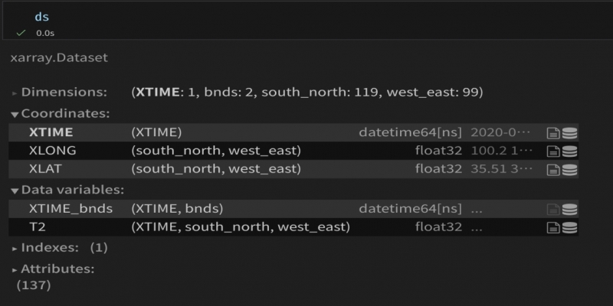The height and width of the screenshot is (306, 613).
Task: Show attributes of the XTIME coordinate
Action: point(553,132)
